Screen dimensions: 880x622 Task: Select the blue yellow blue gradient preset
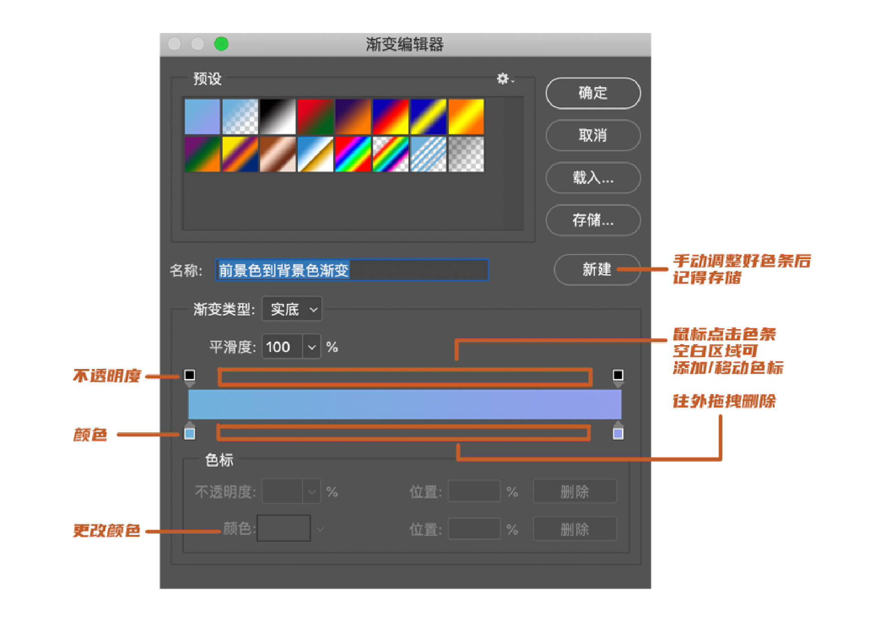click(x=429, y=116)
